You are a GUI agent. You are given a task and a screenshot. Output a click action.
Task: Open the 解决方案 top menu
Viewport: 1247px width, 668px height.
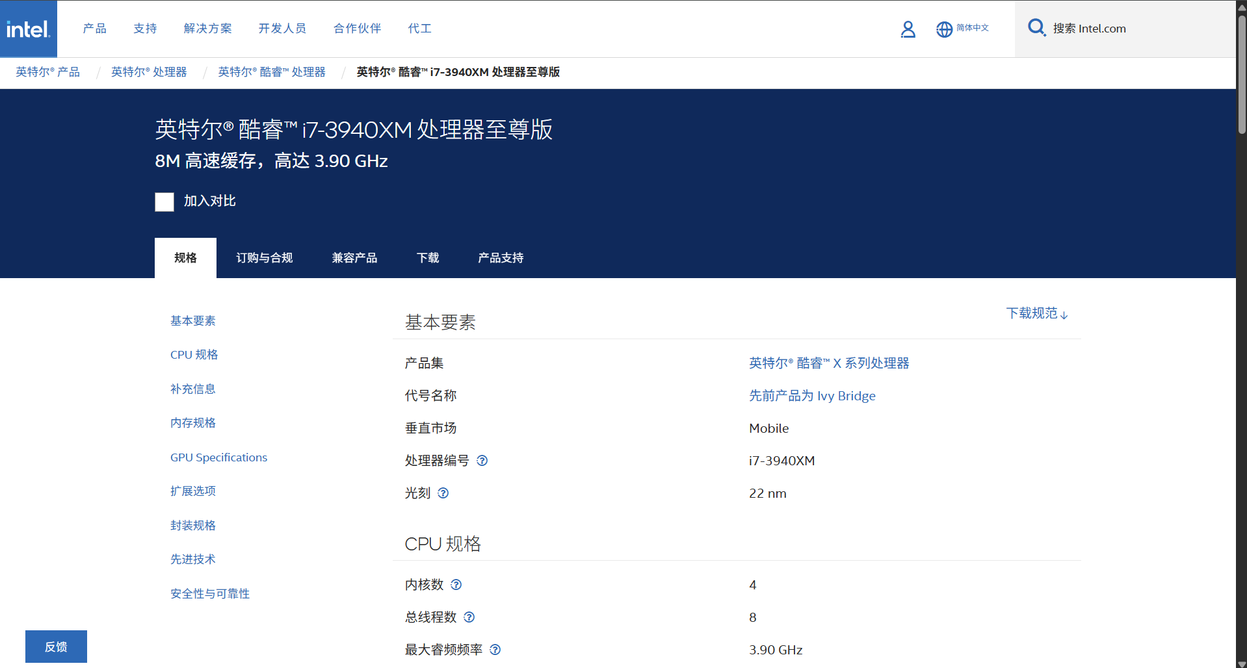pyautogui.click(x=208, y=29)
